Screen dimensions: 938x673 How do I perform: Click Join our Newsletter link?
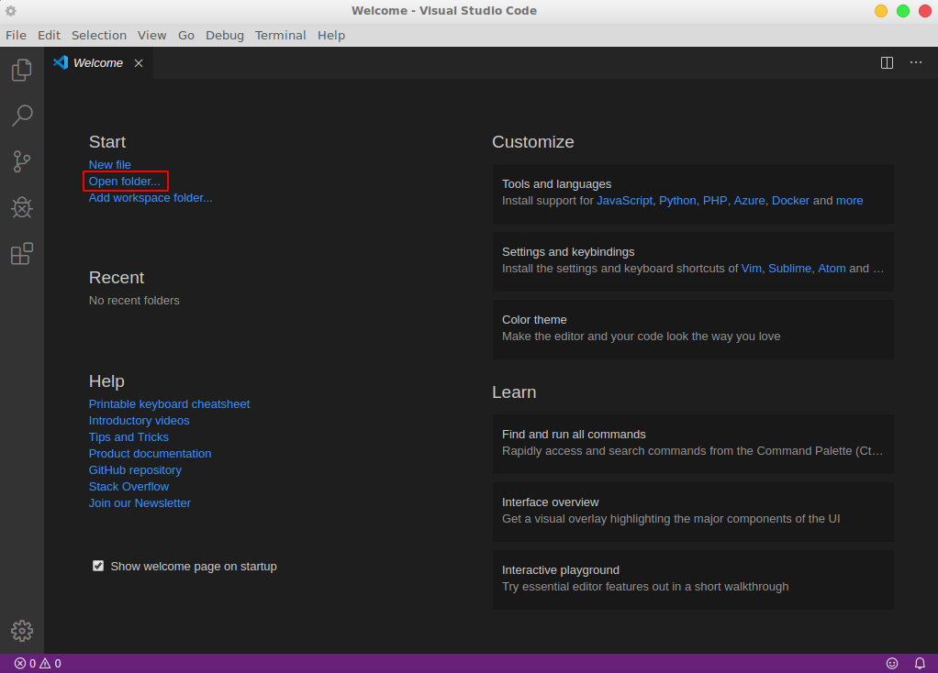[x=140, y=503]
